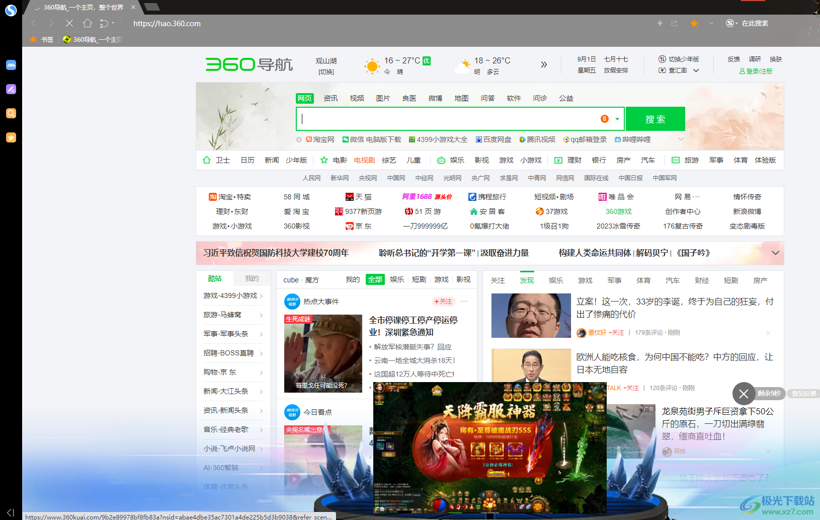Open the search box suggestions dropdown arrow

pyautogui.click(x=617, y=119)
